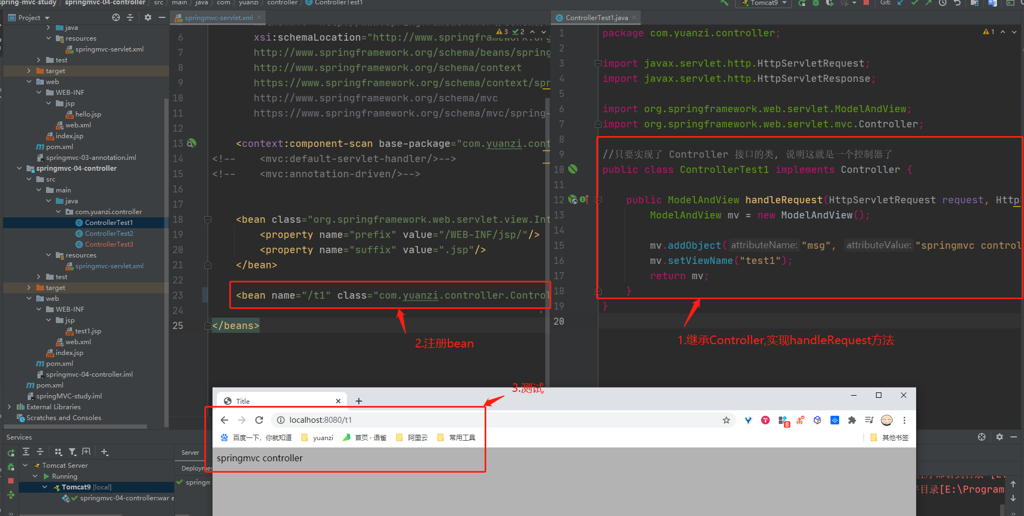
Task: Start debugging with the top toolbar bug icon
Action: click(x=815, y=3)
